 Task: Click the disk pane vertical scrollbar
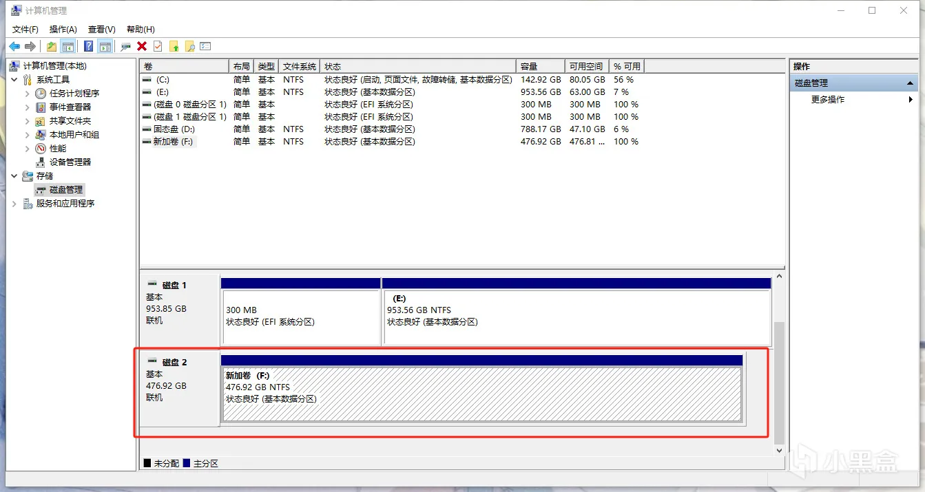779,363
